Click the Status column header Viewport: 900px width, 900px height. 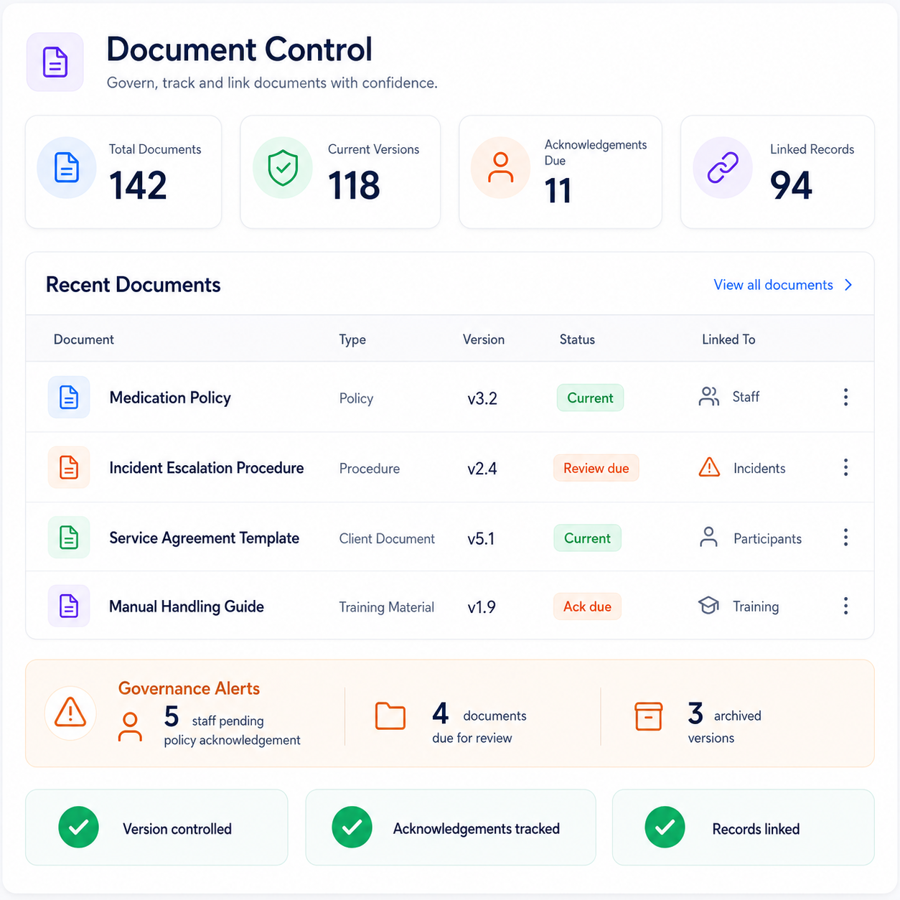tap(577, 339)
